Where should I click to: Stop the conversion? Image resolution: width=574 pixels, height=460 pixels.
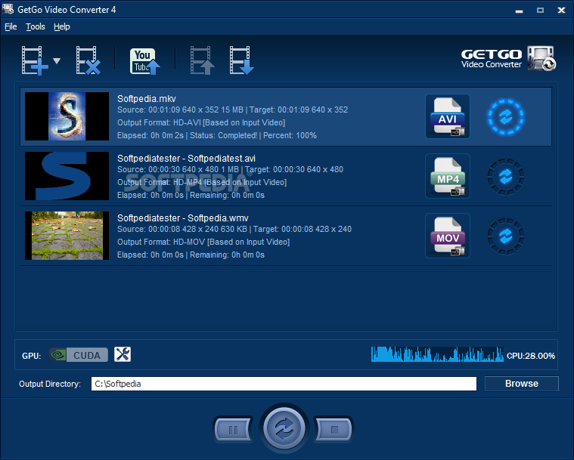(334, 429)
